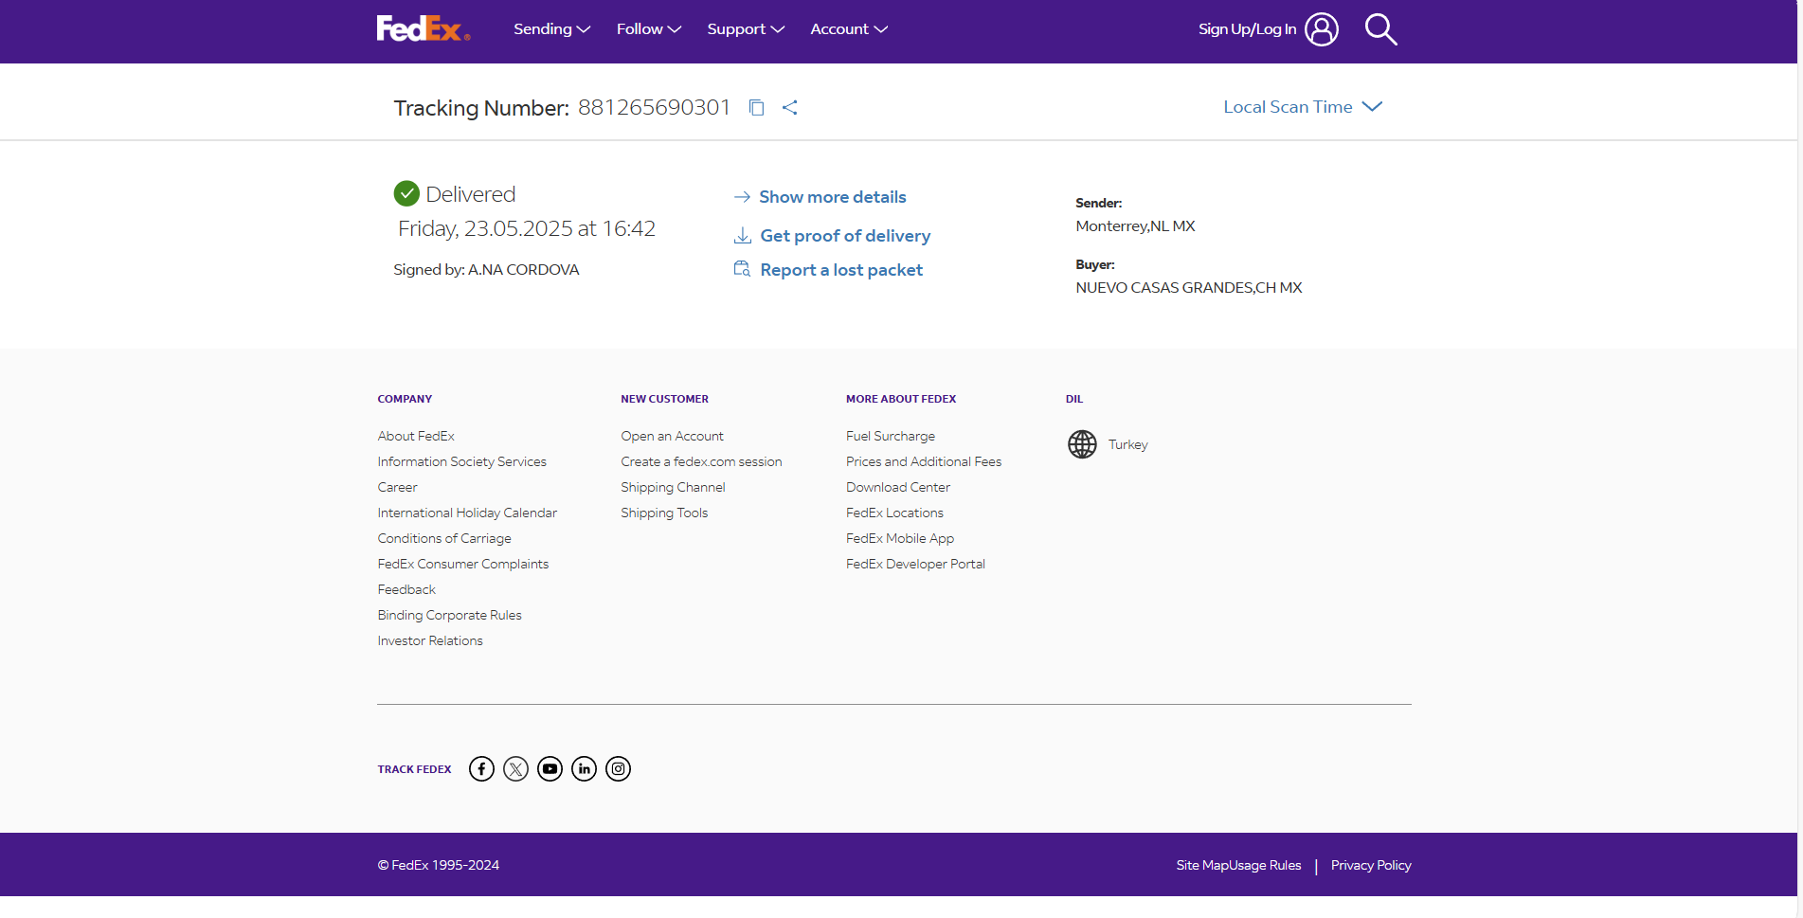
Task: Share tracking details via the share icon
Action: (x=790, y=108)
